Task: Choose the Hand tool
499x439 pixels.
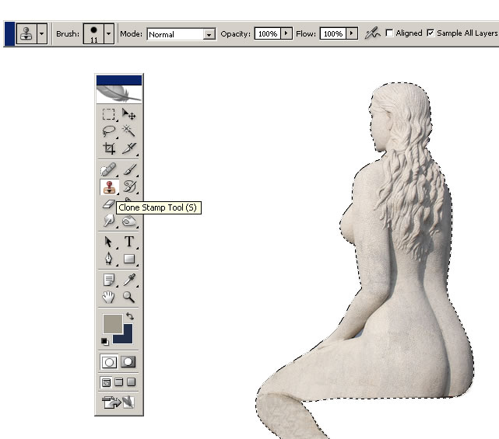Action: point(108,297)
